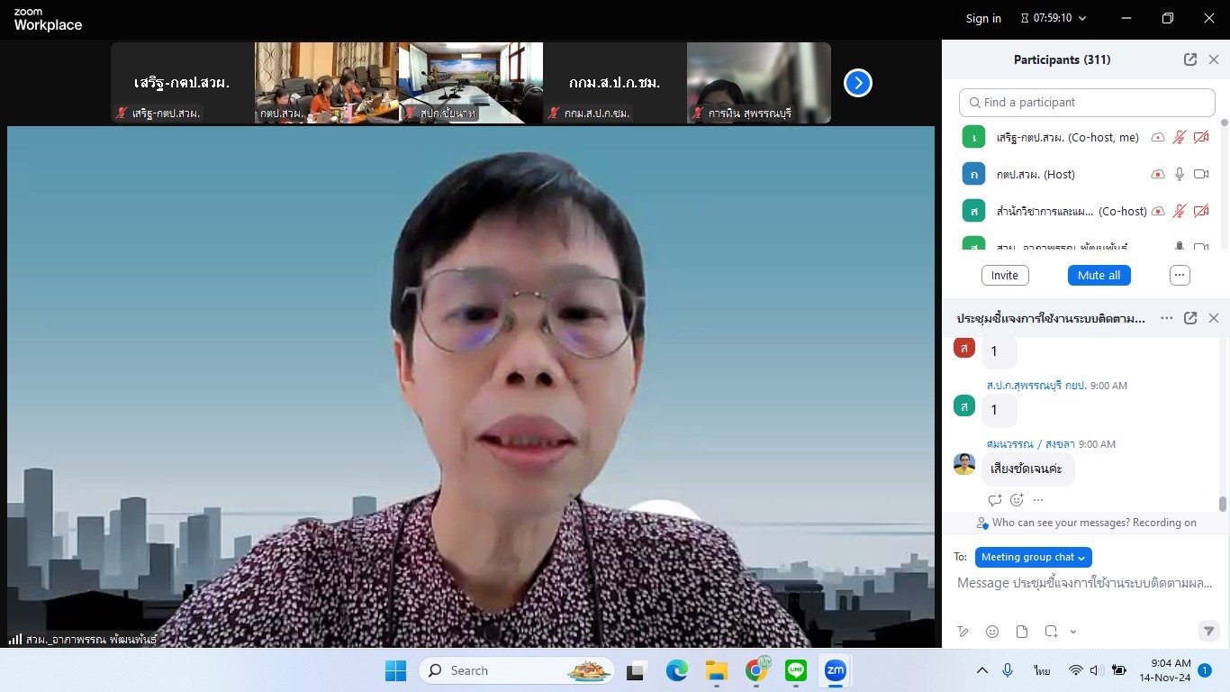Open Task View from the taskbar

click(638, 670)
